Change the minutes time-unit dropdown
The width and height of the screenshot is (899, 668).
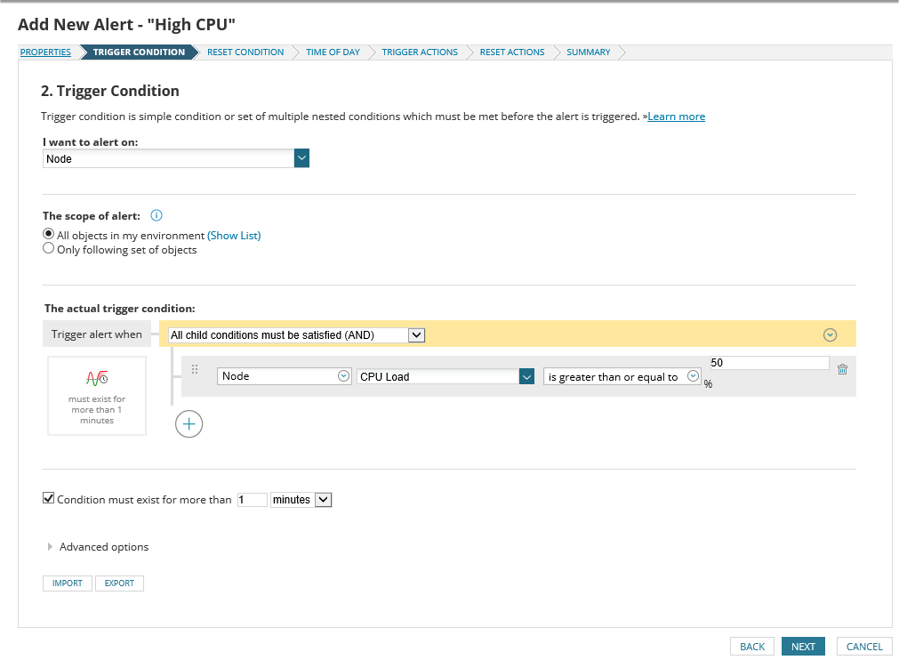click(x=301, y=499)
